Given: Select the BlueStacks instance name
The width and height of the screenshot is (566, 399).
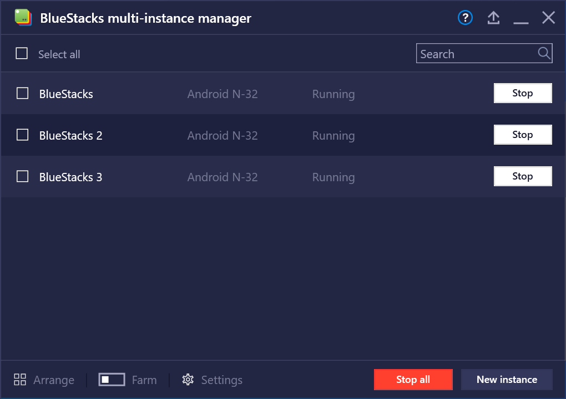Looking at the screenshot, I should point(66,94).
